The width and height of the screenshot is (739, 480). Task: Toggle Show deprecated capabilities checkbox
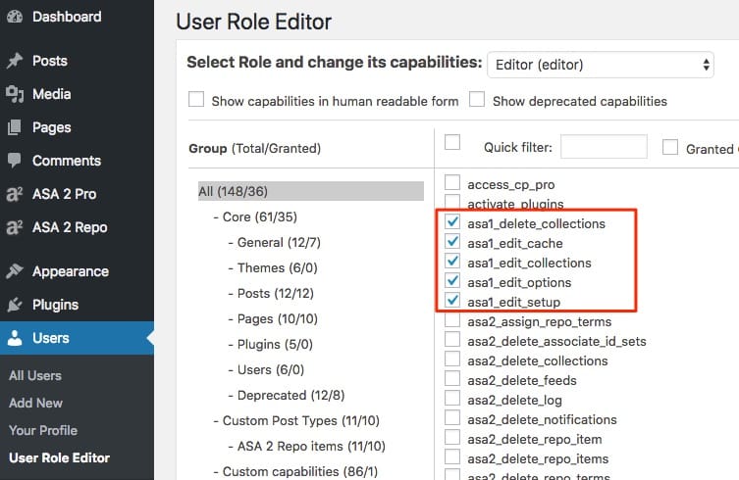[477, 100]
